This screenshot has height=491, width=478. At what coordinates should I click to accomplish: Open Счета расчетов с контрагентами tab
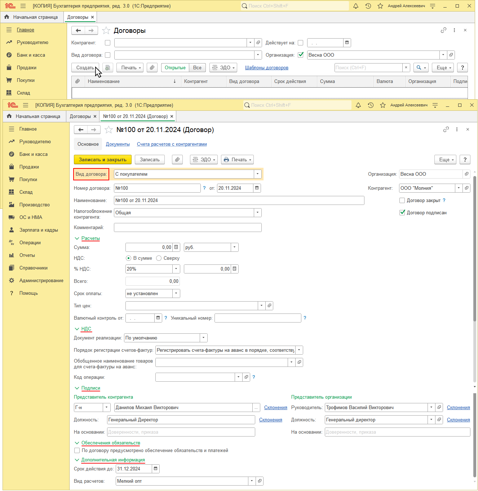[172, 144]
